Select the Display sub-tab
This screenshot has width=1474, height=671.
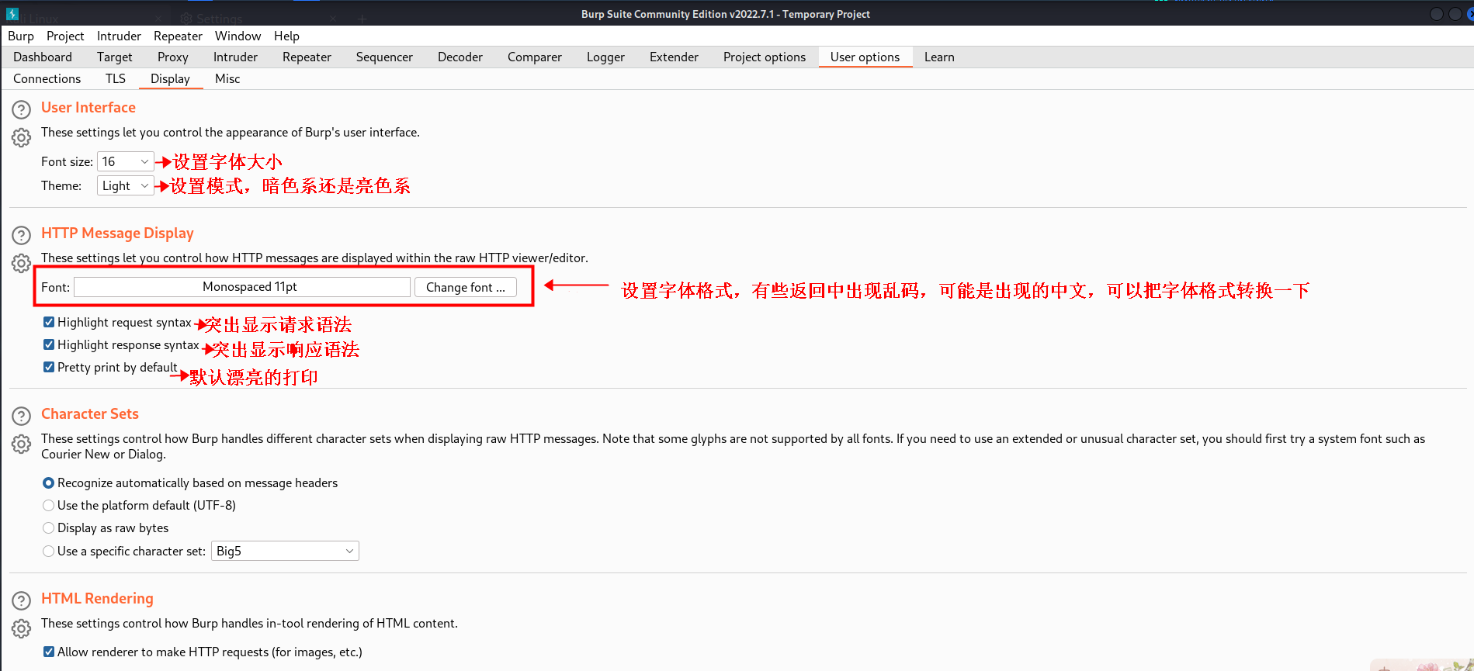click(170, 78)
